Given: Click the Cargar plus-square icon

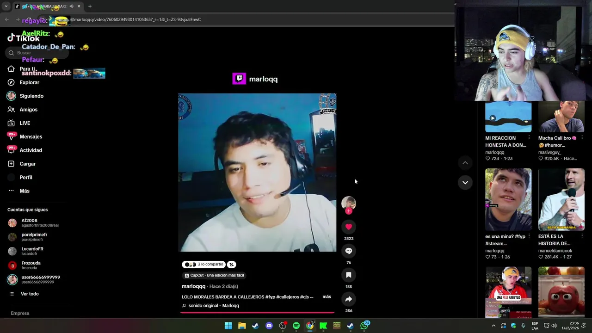Looking at the screenshot, I should pyautogui.click(x=11, y=164).
